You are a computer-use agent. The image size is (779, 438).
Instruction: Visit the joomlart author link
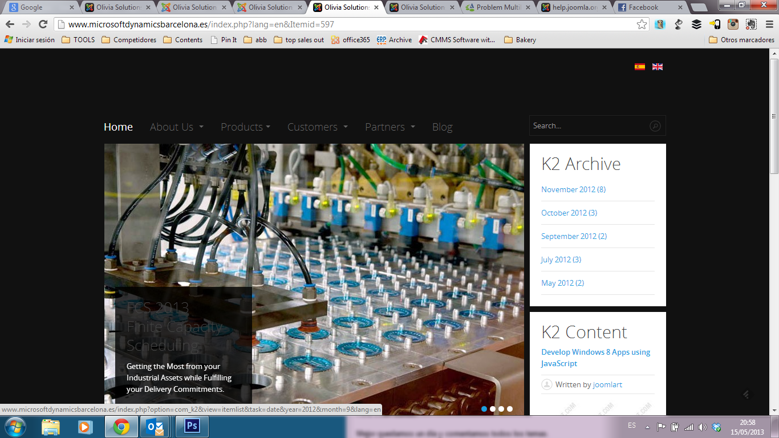(607, 385)
